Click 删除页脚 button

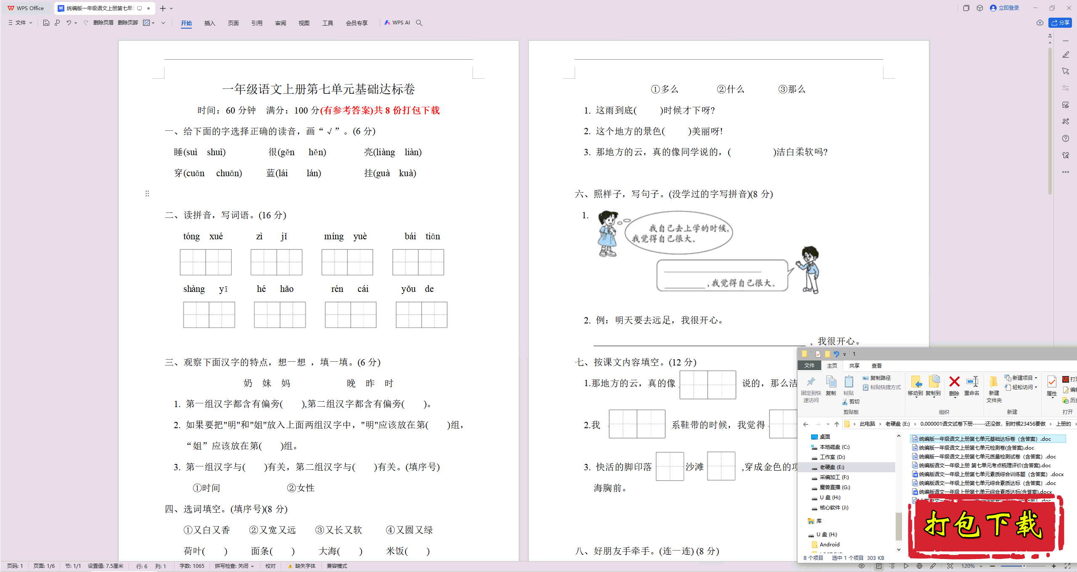(128, 23)
